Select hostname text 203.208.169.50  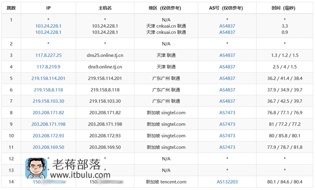click(105, 147)
